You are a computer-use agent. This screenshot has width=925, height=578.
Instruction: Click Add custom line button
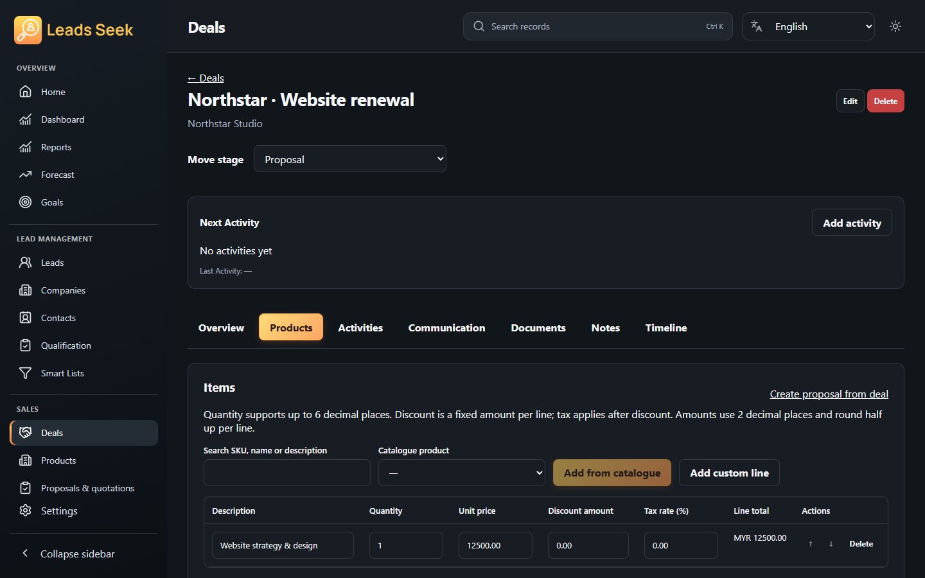(x=729, y=473)
